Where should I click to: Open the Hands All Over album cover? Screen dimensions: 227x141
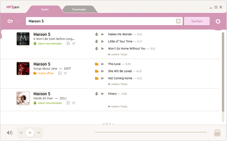coord(23,98)
